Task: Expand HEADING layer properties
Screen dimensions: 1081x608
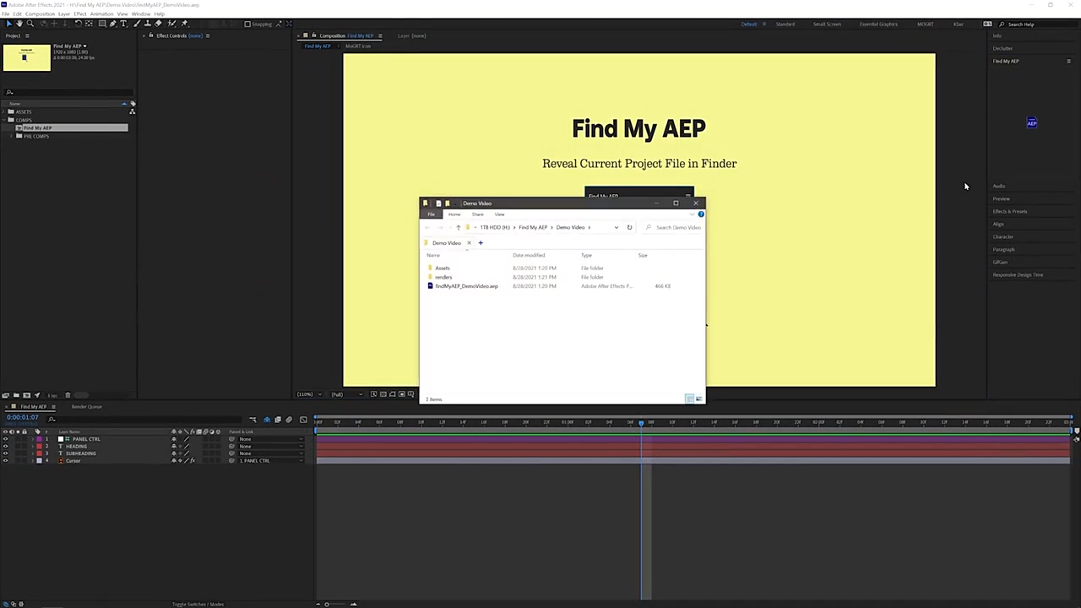Action: [32, 446]
